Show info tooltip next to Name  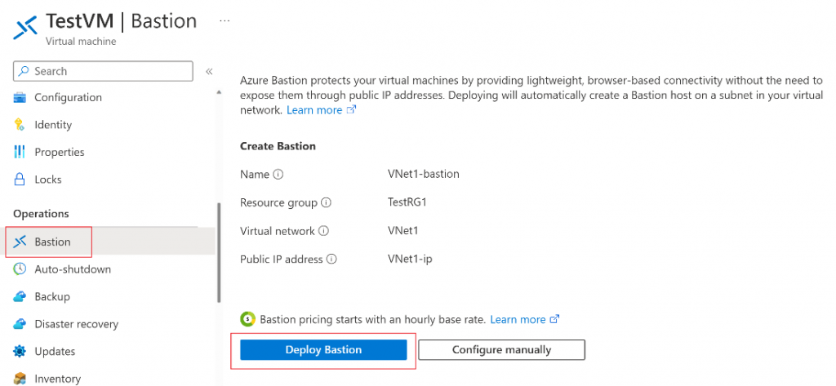(x=278, y=174)
